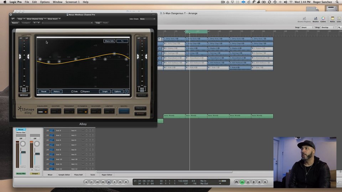Toggle the green Cycle mode button

point(242,182)
